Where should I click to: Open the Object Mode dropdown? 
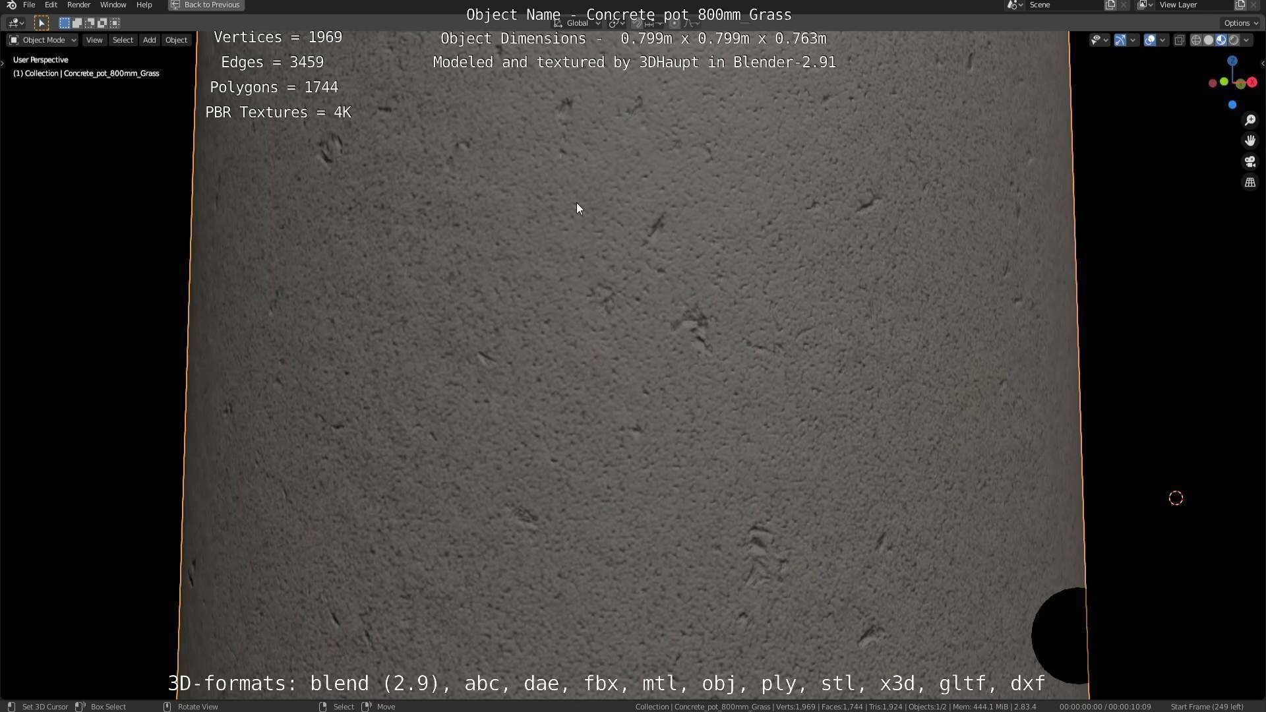click(42, 40)
